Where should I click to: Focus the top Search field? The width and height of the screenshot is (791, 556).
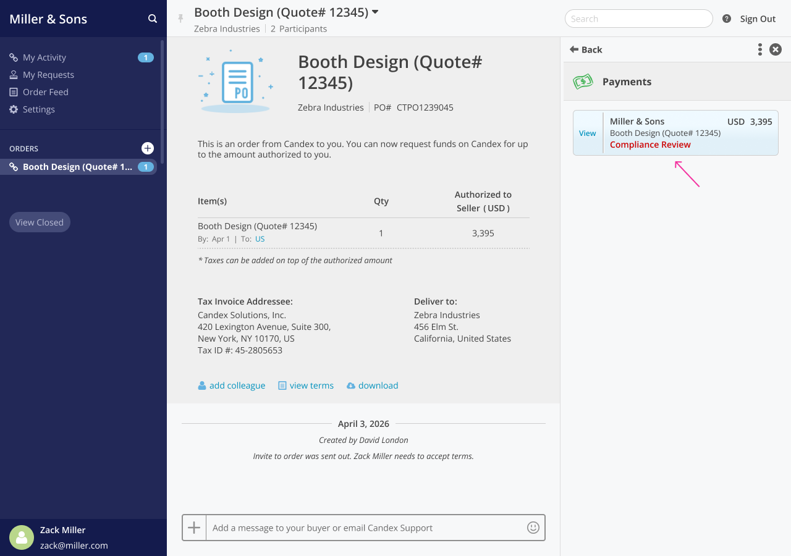(639, 19)
